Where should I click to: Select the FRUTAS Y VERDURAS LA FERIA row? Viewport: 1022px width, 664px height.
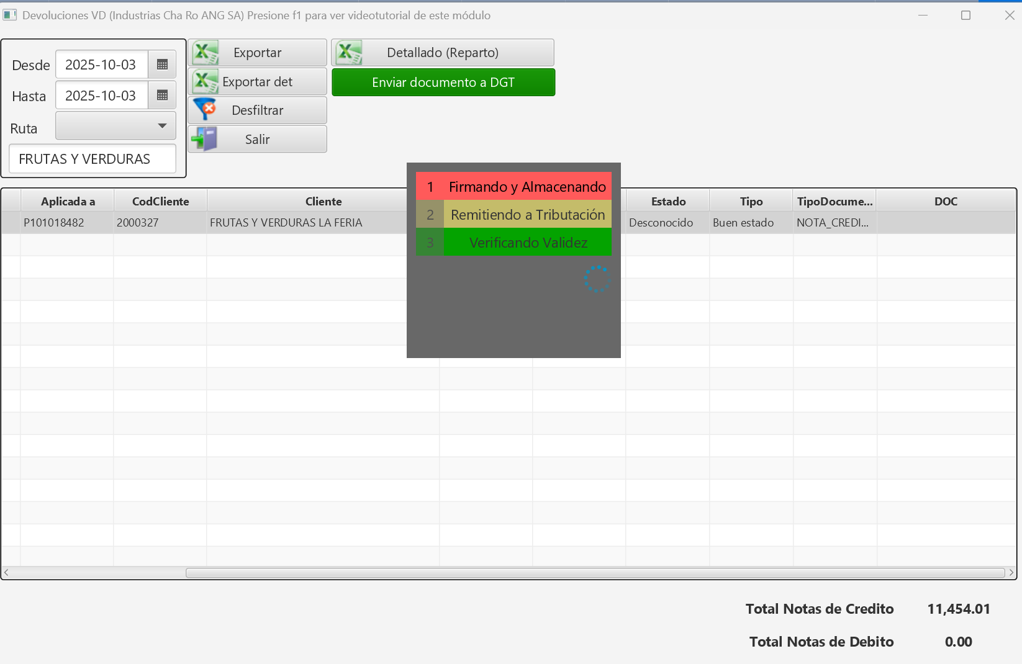click(286, 223)
